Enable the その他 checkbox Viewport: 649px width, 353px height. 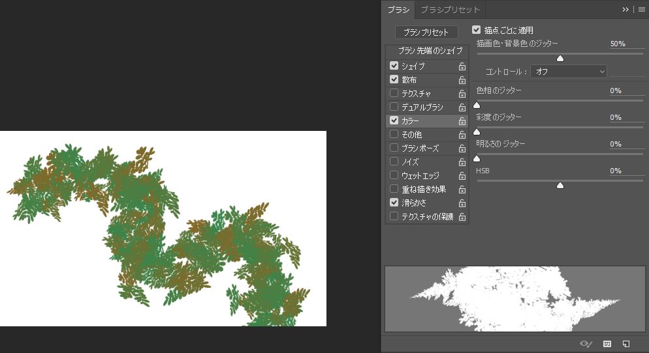394,134
